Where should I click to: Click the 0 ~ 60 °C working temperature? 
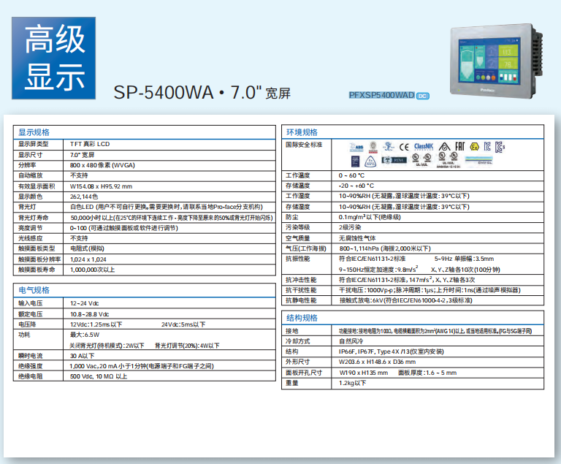pyautogui.click(x=351, y=175)
